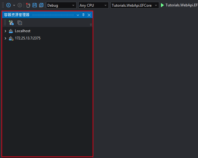Close the 容器资源管理器 panel
This screenshot has width=198, height=158.
point(89,15)
